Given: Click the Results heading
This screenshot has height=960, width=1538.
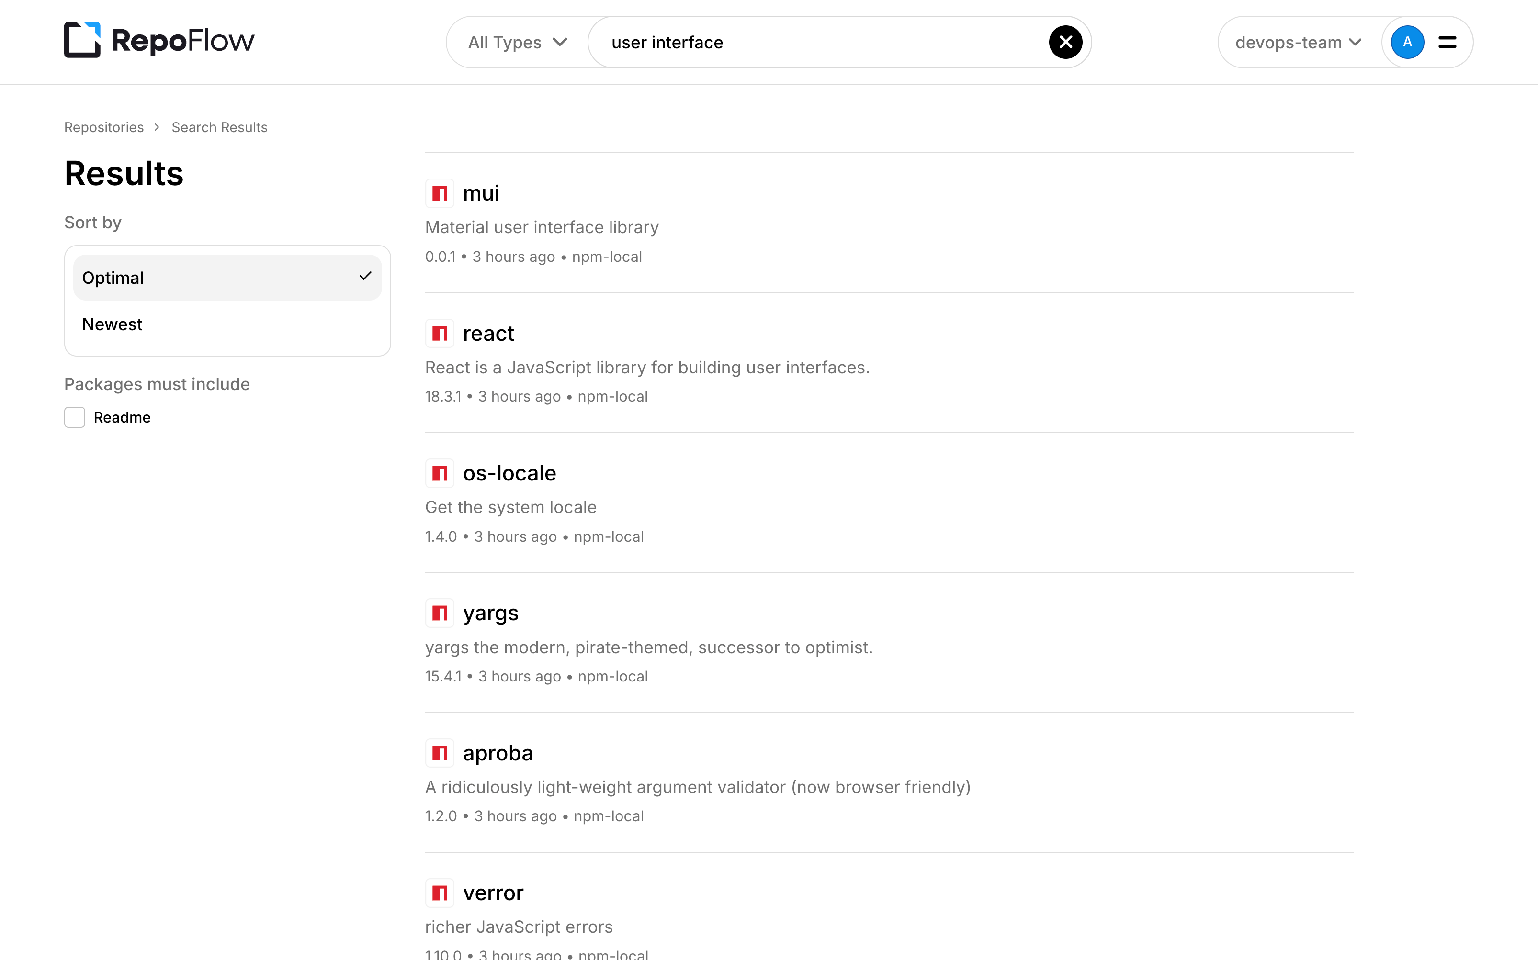Looking at the screenshot, I should [124, 173].
